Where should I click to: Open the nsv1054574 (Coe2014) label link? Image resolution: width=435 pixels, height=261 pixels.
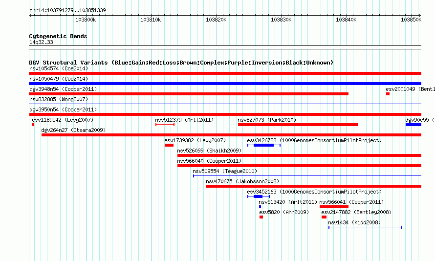(59, 68)
